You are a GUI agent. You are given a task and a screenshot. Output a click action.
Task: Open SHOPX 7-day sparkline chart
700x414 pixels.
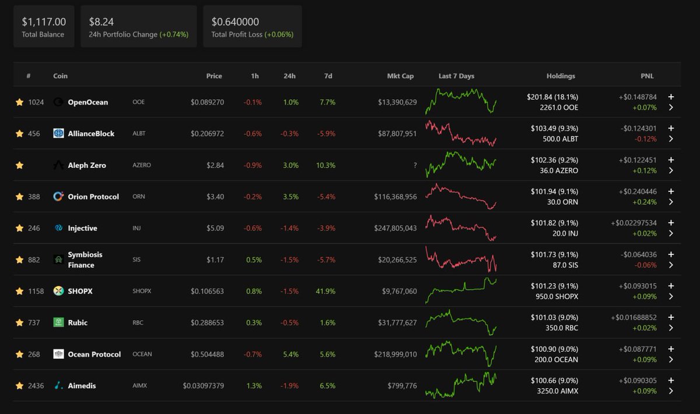click(x=461, y=290)
